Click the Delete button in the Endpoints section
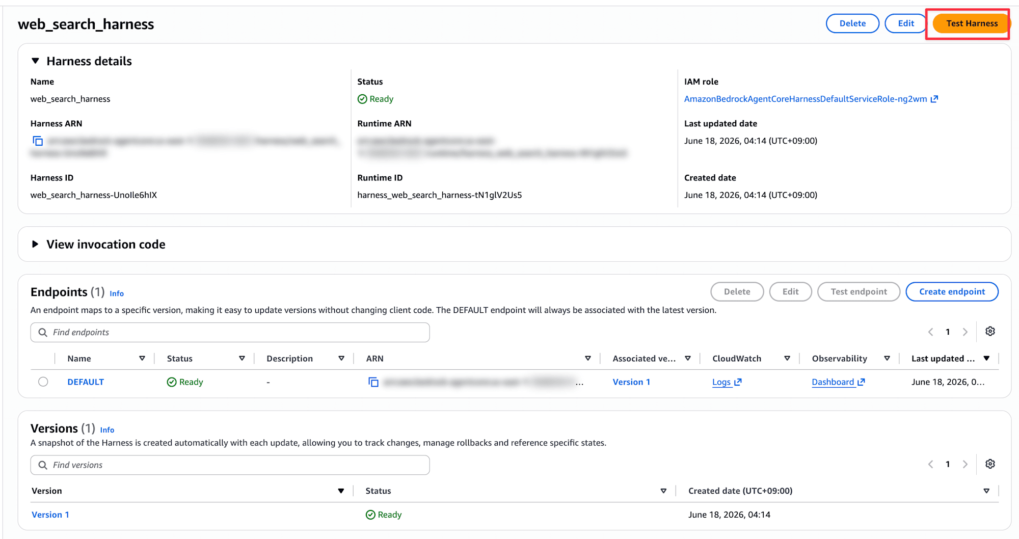The width and height of the screenshot is (1019, 539). (x=737, y=292)
